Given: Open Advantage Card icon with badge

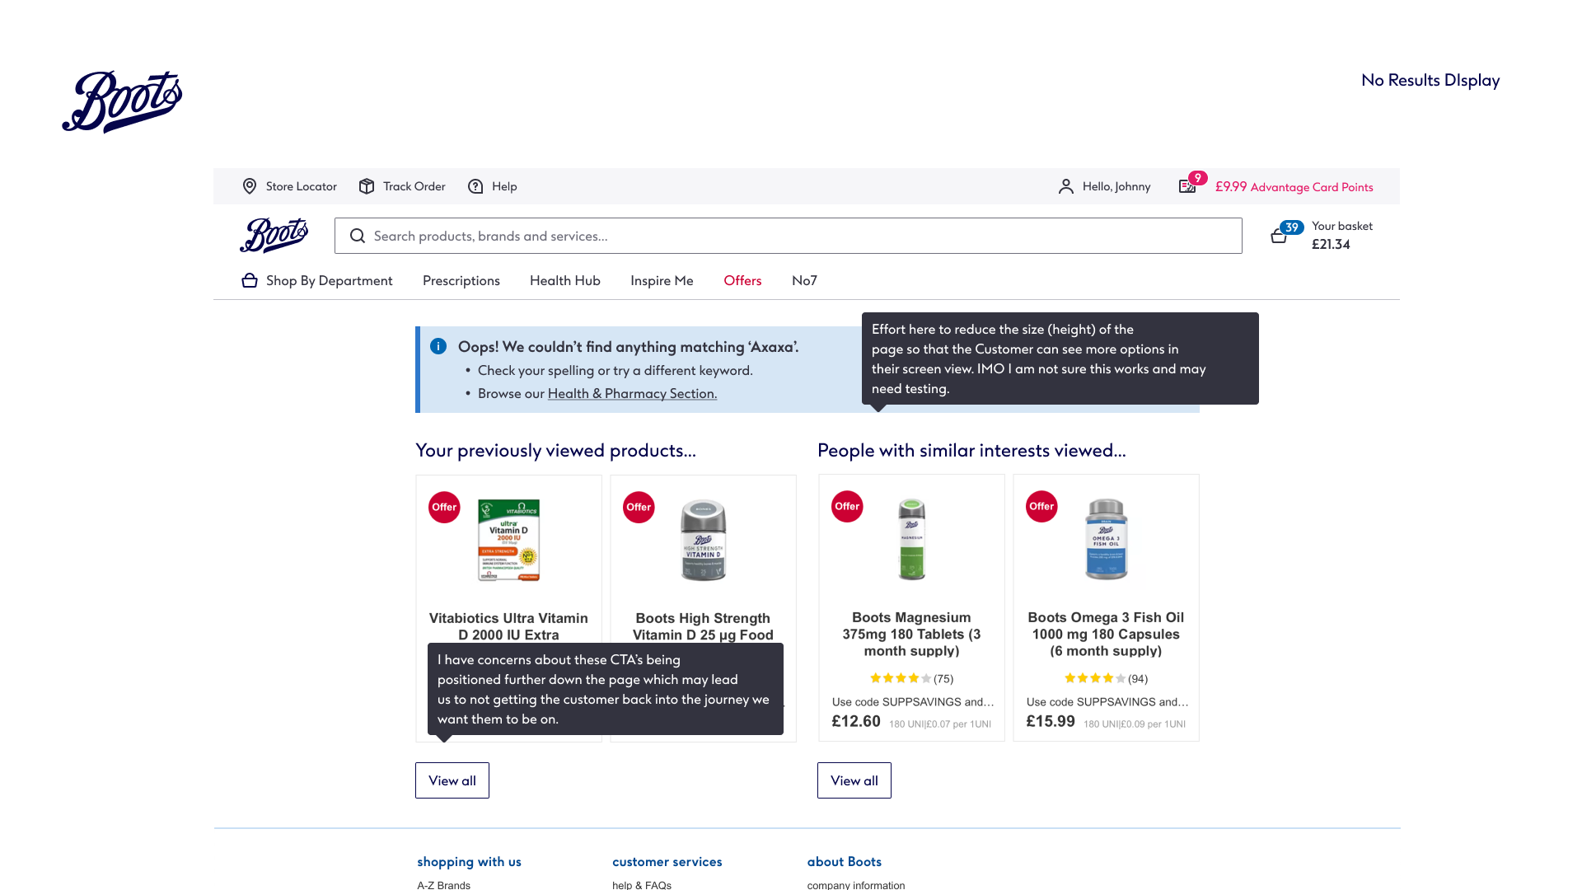Looking at the screenshot, I should 1187,185.
